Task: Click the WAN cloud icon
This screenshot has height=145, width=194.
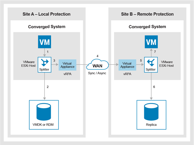Action: 98,64
